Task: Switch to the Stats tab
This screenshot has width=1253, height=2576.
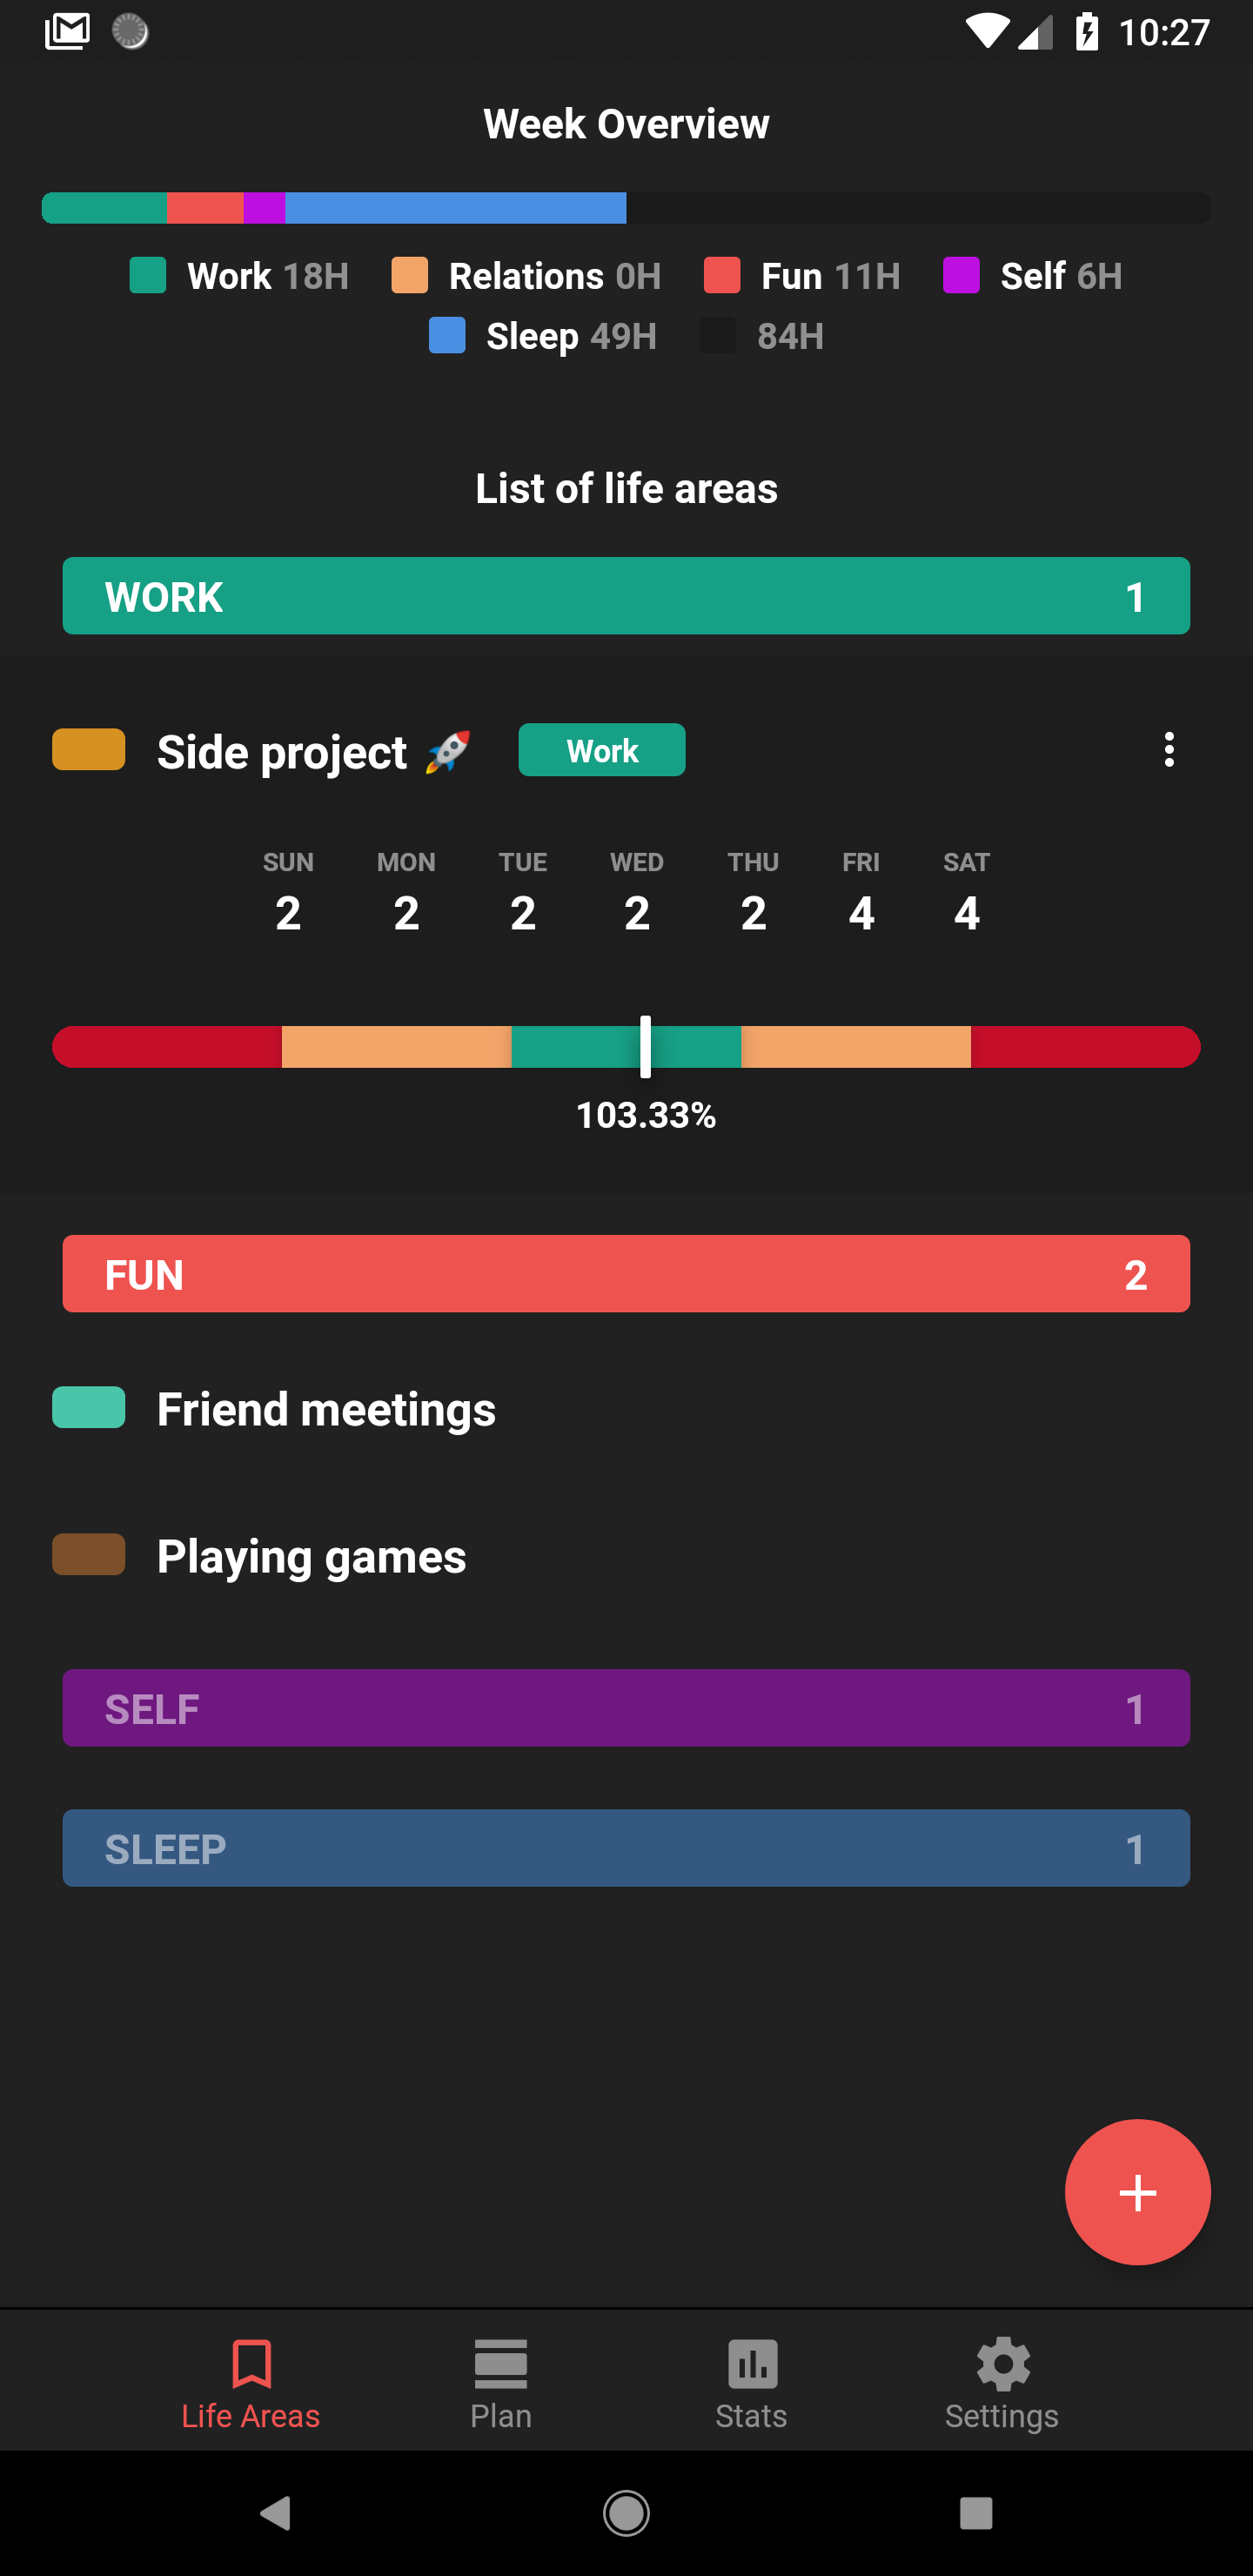Action: tap(751, 2384)
